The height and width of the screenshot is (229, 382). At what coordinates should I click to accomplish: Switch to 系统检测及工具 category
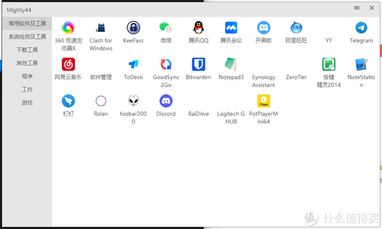click(27, 37)
